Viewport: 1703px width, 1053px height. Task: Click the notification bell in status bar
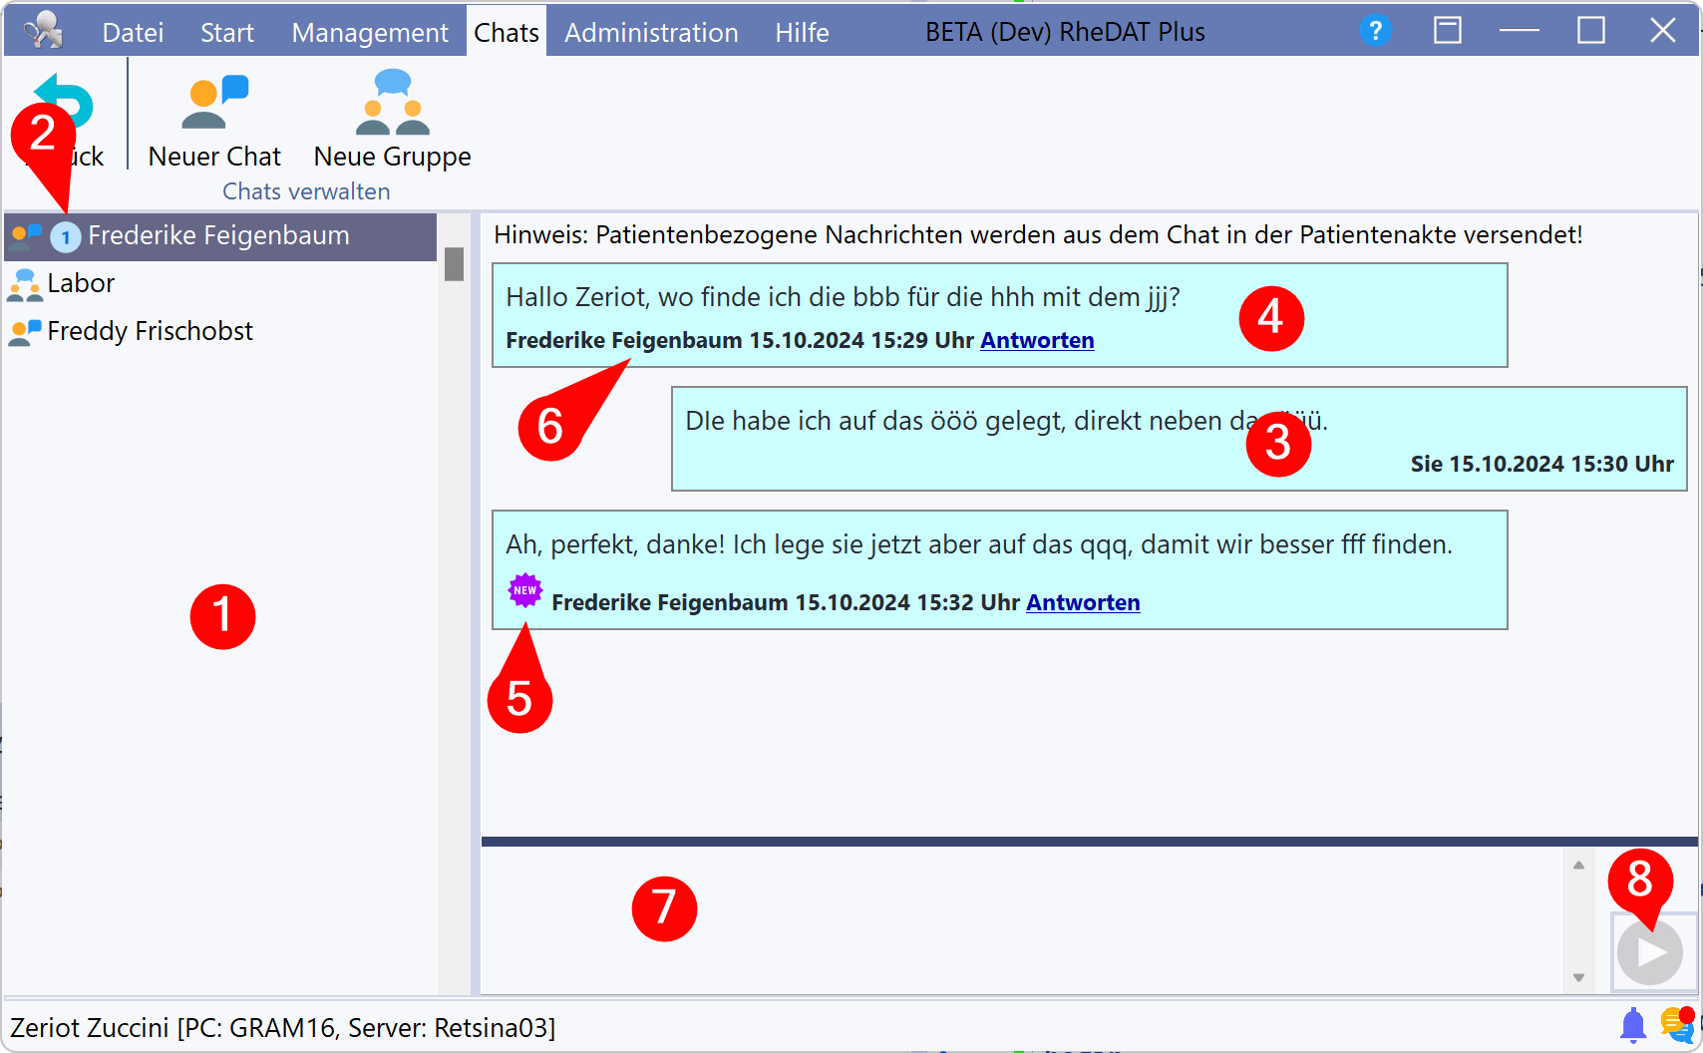(1632, 1025)
